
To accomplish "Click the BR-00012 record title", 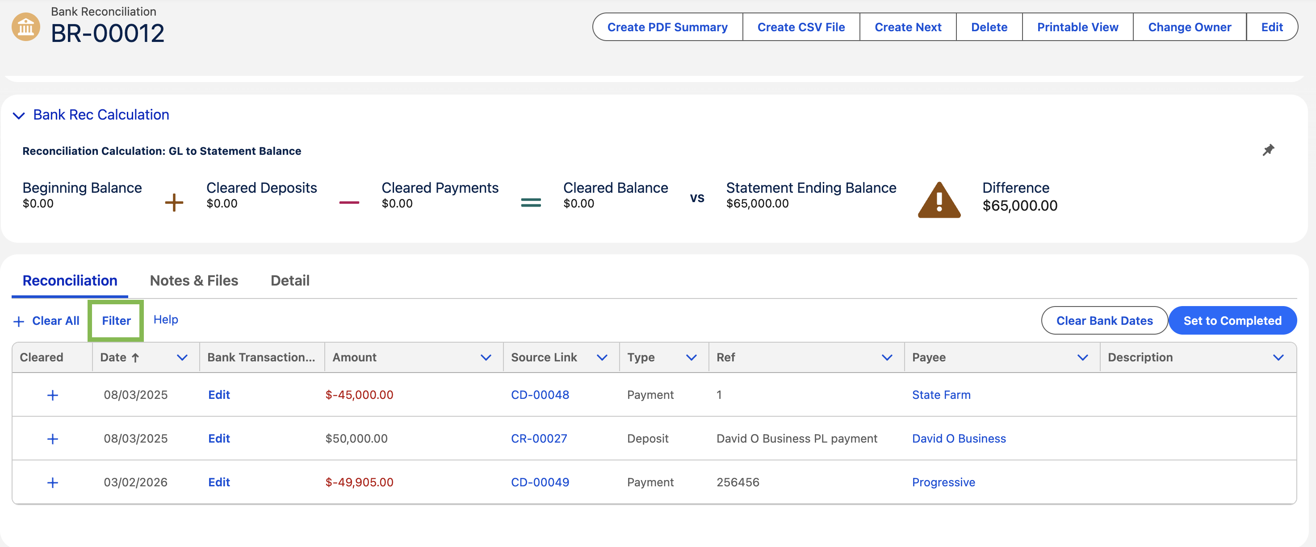I will (x=107, y=33).
